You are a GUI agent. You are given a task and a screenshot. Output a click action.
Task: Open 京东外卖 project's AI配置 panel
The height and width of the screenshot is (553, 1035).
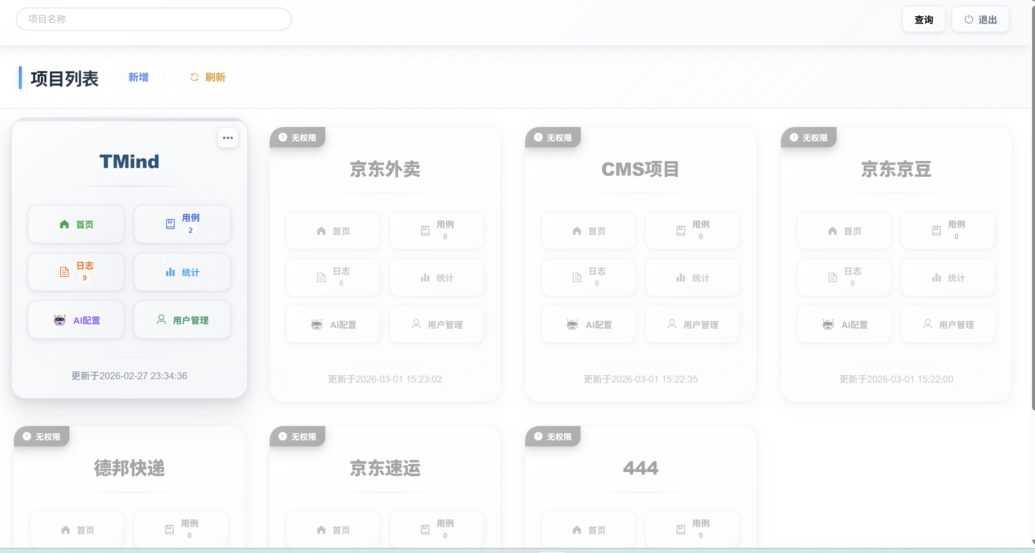pos(333,324)
